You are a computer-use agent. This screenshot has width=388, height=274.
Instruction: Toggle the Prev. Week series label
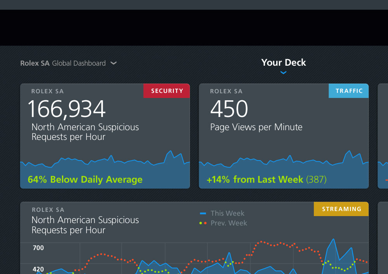(x=229, y=223)
